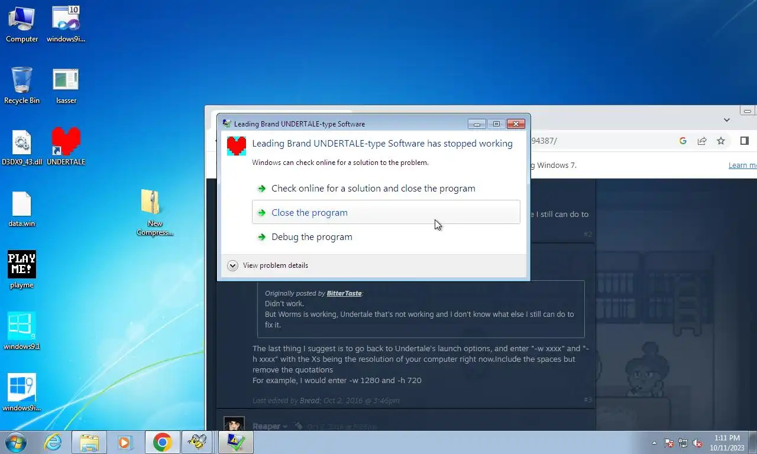
Task: Select the windows9i blue logo icon at bottom
Action: (x=22, y=393)
